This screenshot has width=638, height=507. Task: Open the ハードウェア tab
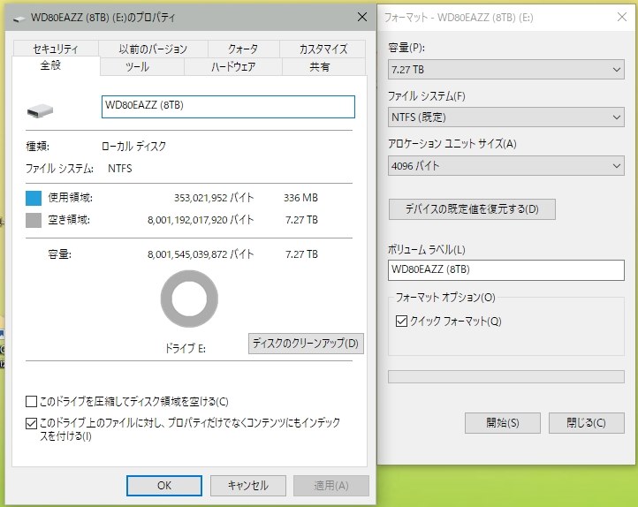(233, 66)
